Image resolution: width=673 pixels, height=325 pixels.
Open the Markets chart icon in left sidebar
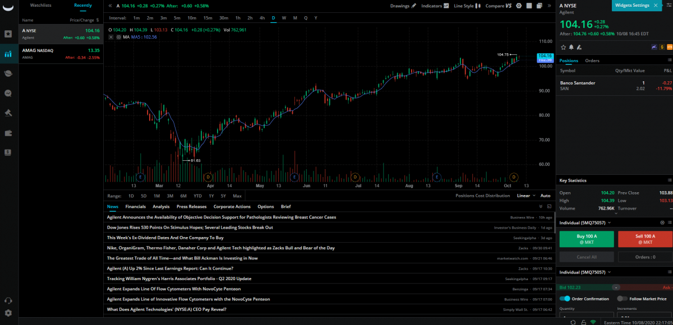(x=8, y=54)
